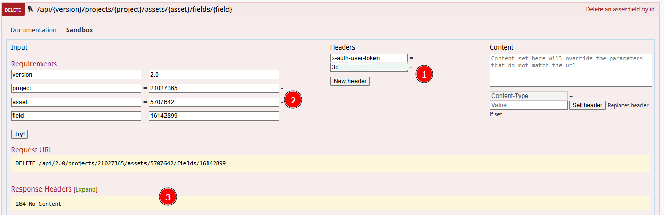Click the red DELETE method badge

point(13,9)
